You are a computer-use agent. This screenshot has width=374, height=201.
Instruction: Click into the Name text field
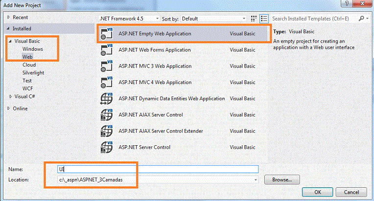point(158,169)
